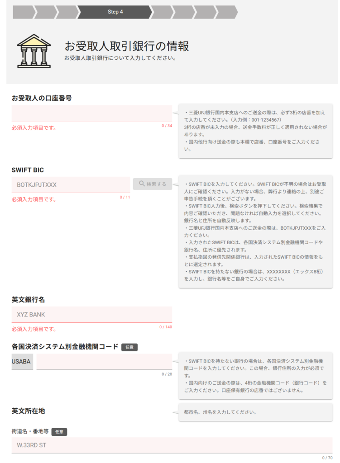Click the 任意 badge next to 各国決済システム別金融機関コード
Screen dimensions: 340x463
click(129, 347)
